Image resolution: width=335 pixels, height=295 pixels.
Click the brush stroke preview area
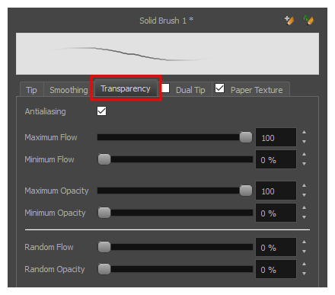167,53
